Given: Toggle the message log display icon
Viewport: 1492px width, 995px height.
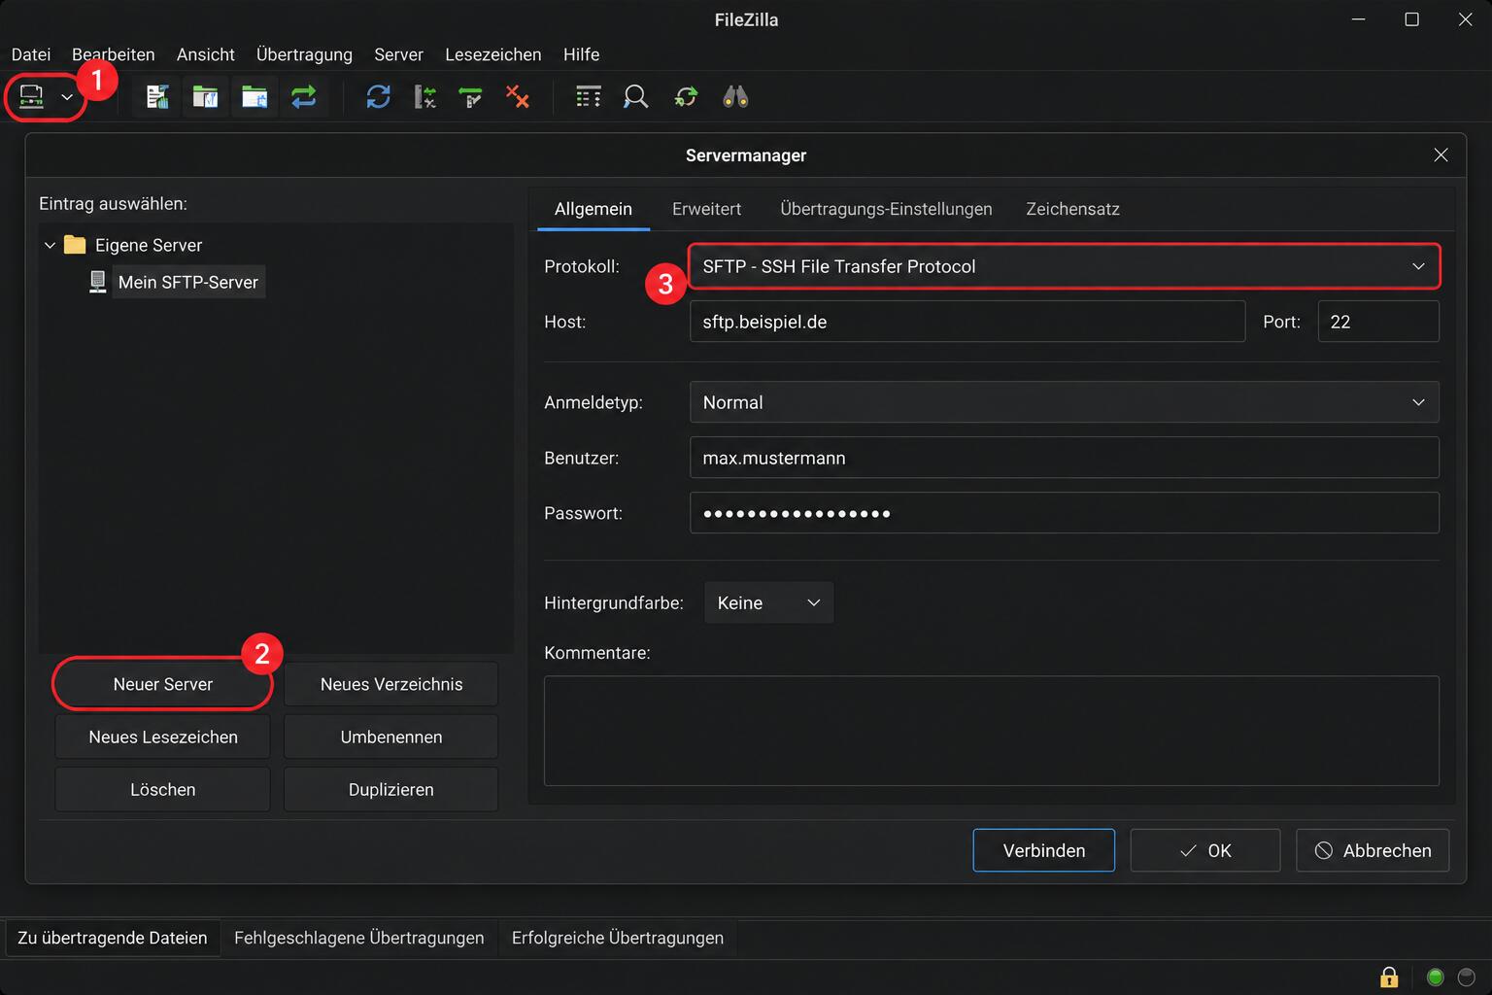Looking at the screenshot, I should click(x=156, y=97).
